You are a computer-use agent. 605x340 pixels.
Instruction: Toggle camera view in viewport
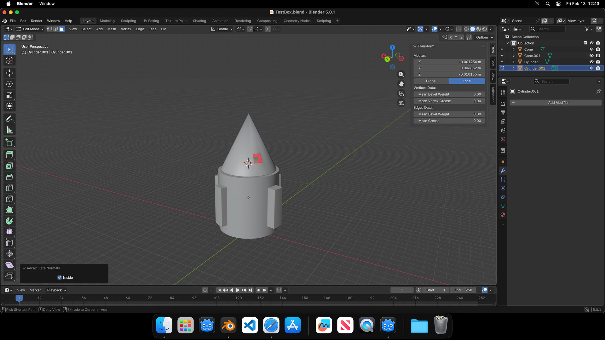coord(401,93)
